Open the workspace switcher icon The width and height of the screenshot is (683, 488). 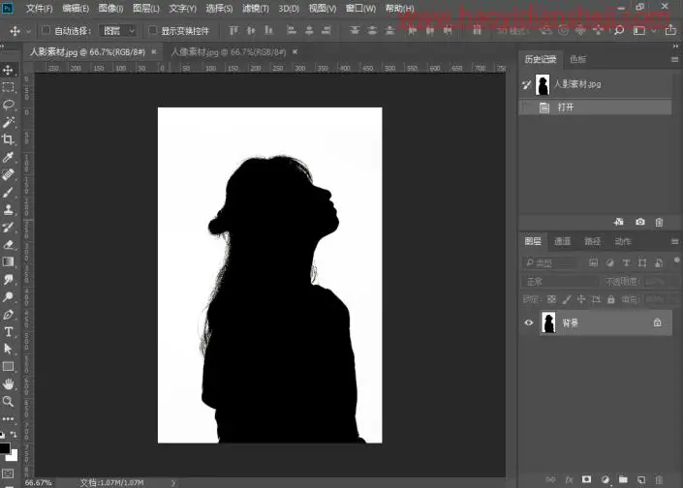pyautogui.click(x=639, y=30)
